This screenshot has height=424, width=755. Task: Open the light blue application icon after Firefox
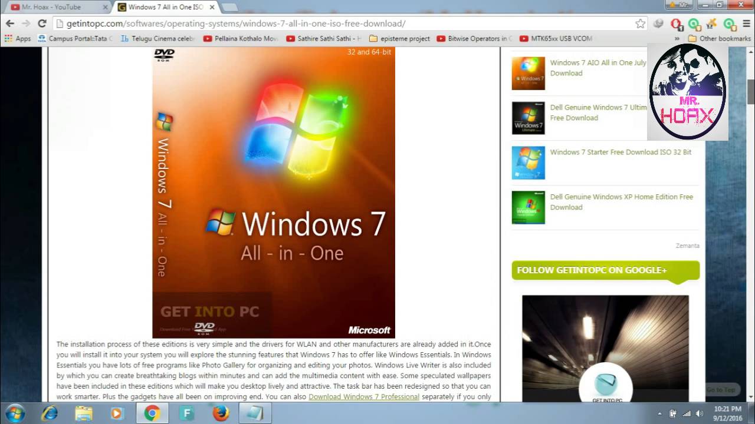[255, 413]
